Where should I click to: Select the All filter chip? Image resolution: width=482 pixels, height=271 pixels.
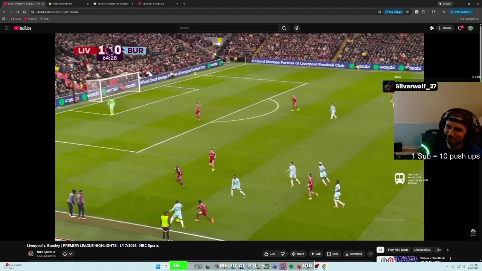tap(380, 250)
